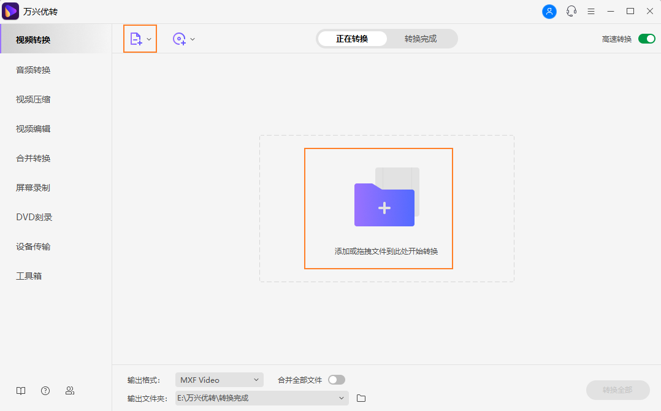Viewport: 661px width, 411px height.
Task: Disable the 高速转换 high-speed toggle
Action: [x=646, y=38]
